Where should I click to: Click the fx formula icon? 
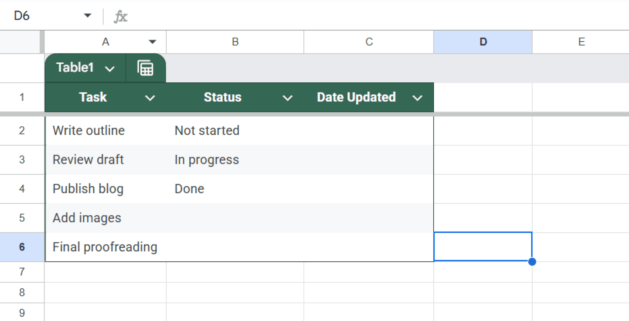pos(120,16)
